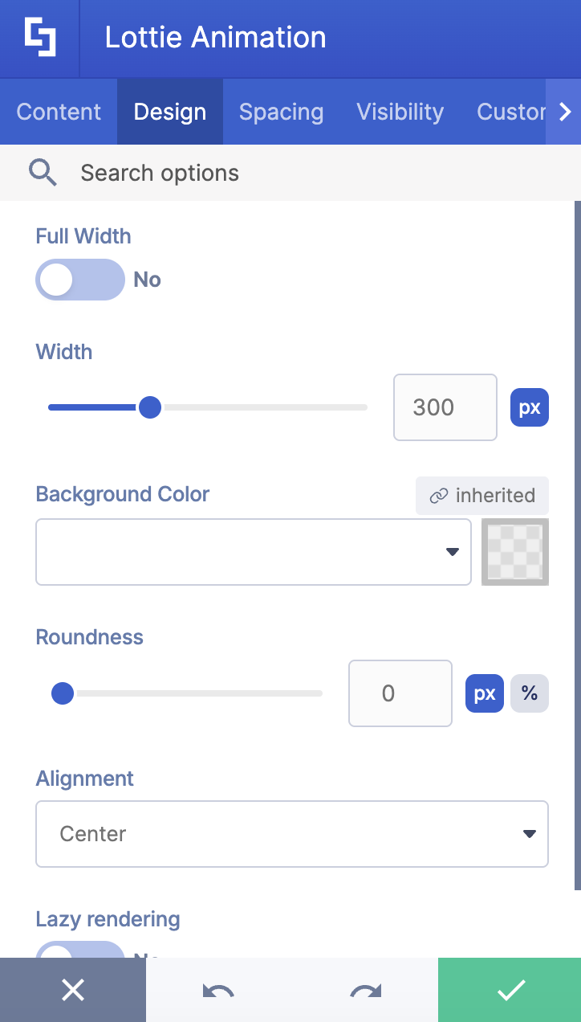Discard changes using the X icon
Screen dimensions: 581x1022
point(72,990)
